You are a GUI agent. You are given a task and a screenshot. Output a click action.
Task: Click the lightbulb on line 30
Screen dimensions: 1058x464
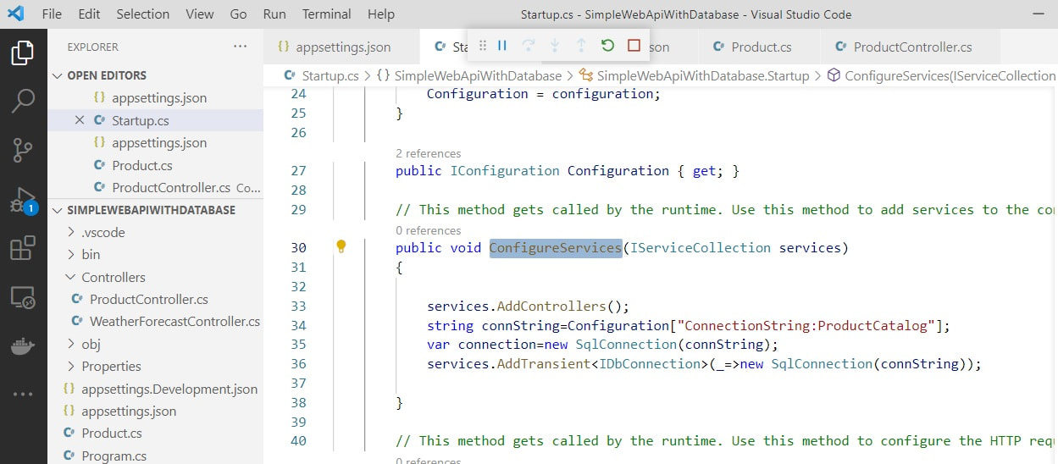(341, 246)
